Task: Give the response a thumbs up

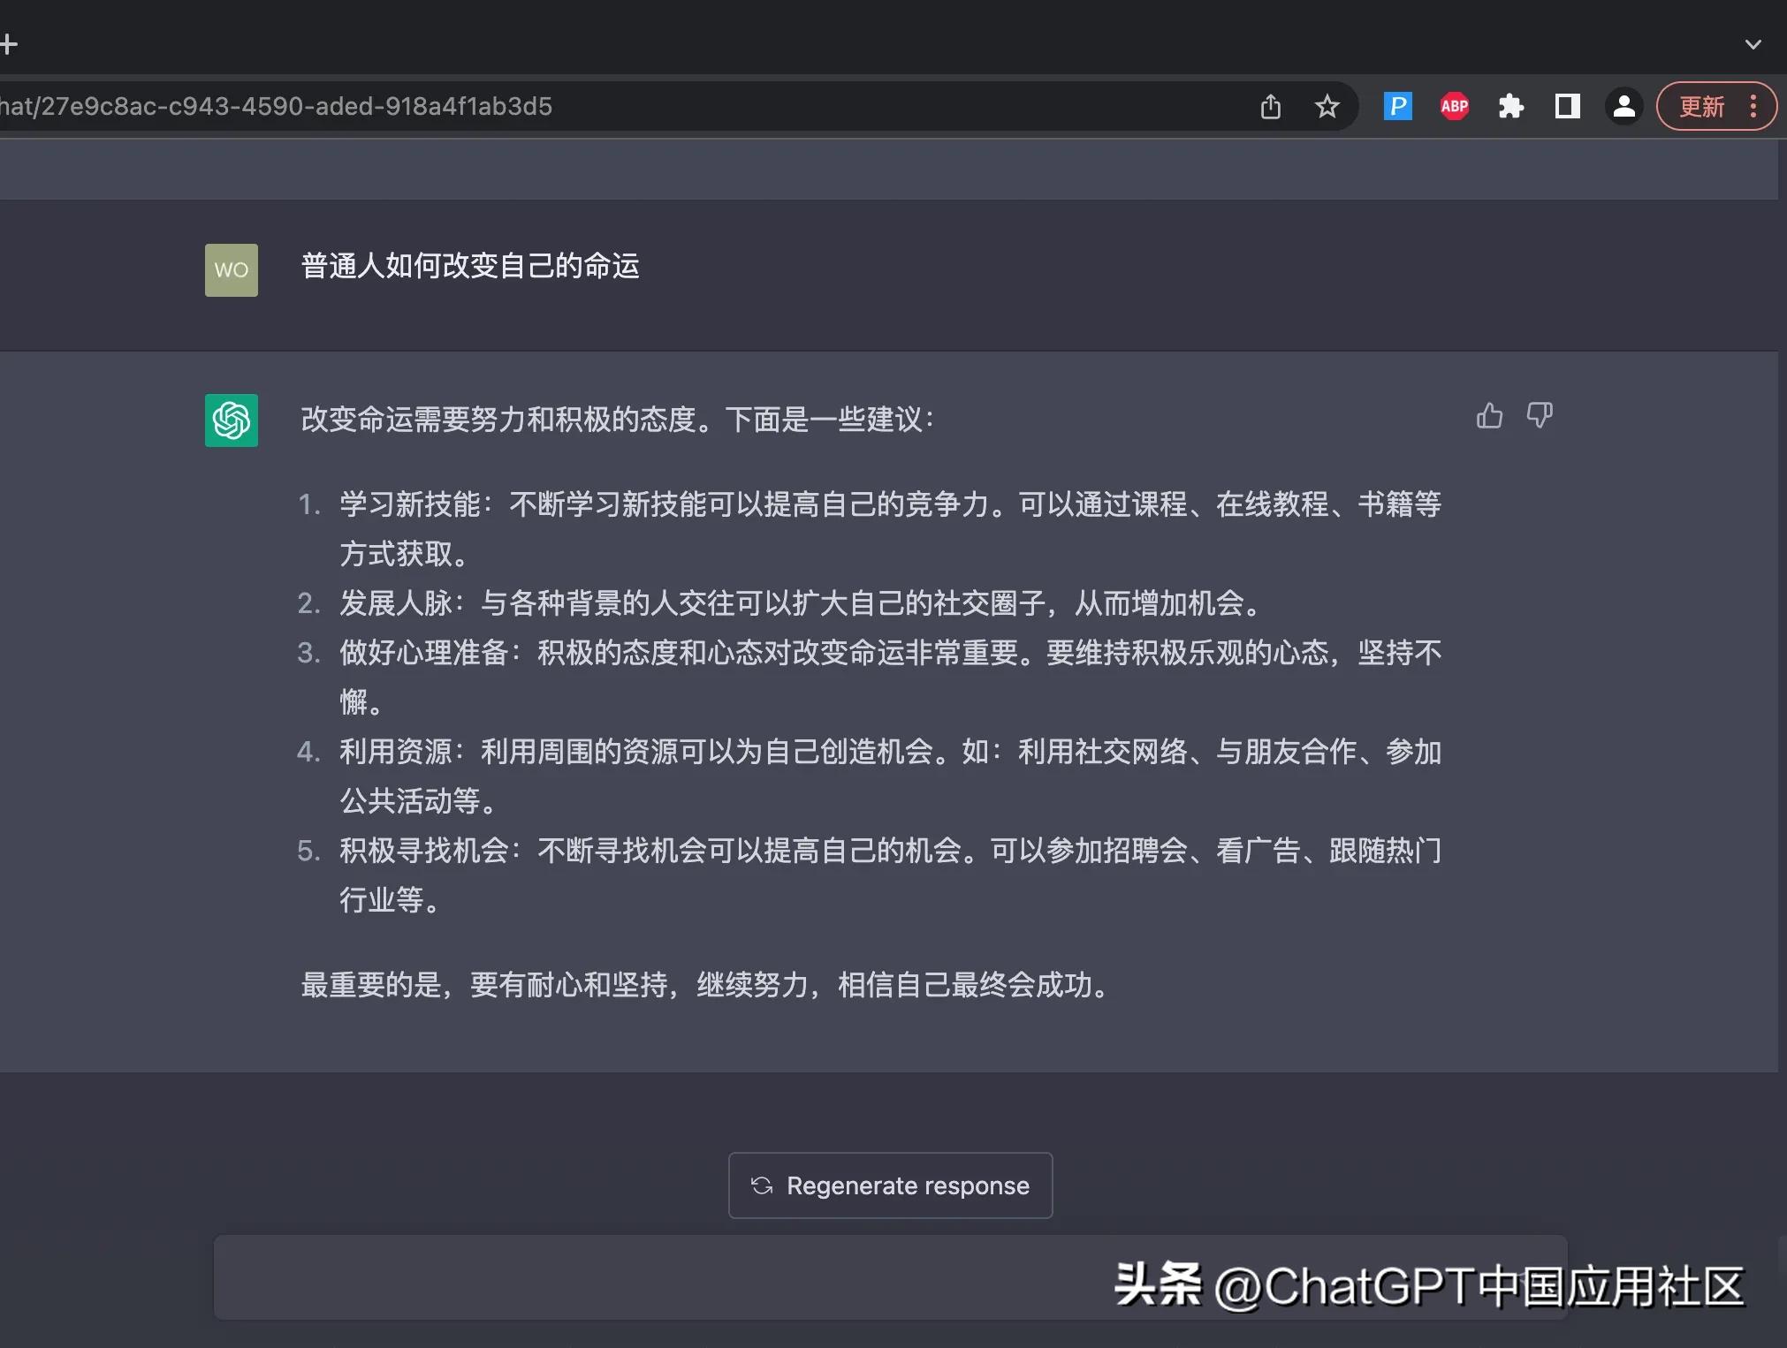Action: 1489,416
